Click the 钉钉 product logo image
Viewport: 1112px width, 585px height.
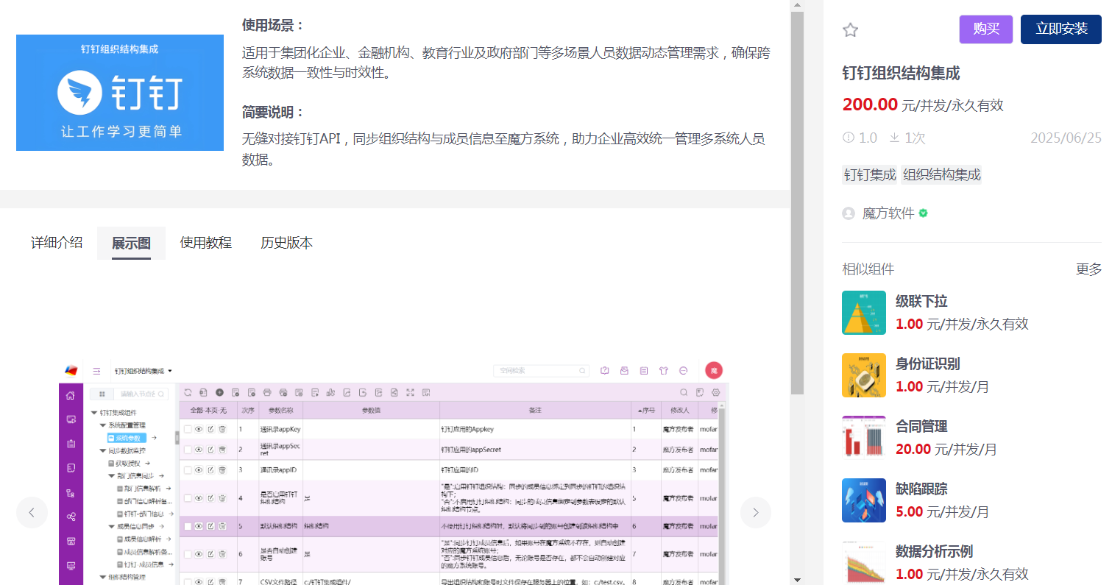pyautogui.click(x=120, y=93)
